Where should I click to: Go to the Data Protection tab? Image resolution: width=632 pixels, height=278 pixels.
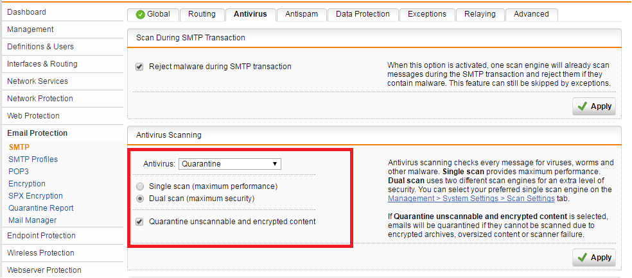[x=362, y=14]
